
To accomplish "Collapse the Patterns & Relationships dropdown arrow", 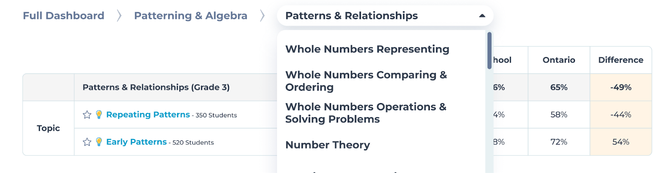I will point(482,16).
